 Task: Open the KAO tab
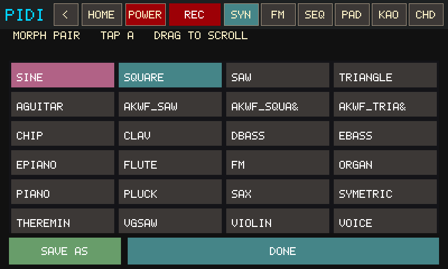389,15
